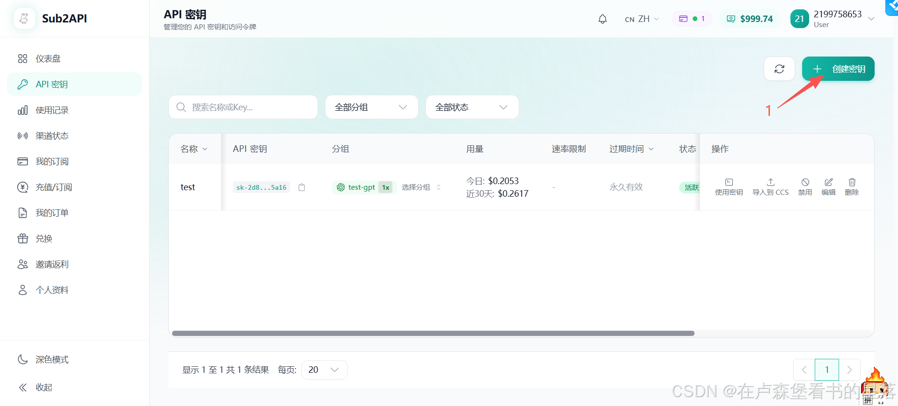
Task: Click the table's horizontal scrollbar
Action: [433, 334]
